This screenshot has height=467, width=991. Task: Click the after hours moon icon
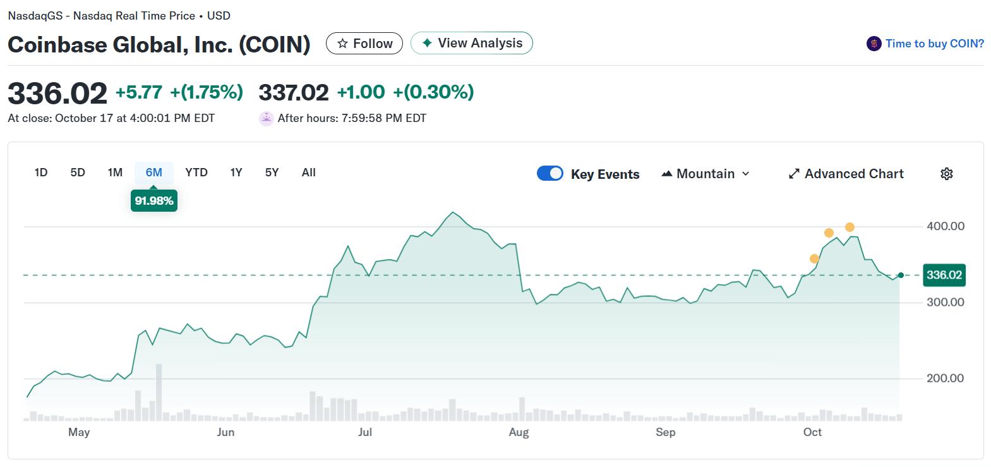266,118
